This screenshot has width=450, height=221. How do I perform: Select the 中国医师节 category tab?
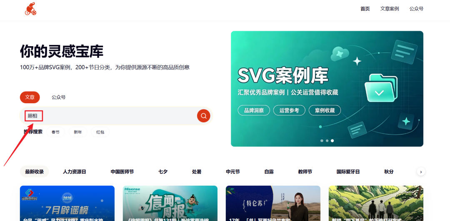coord(122,172)
